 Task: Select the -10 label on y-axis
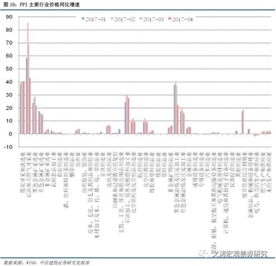point(8,147)
